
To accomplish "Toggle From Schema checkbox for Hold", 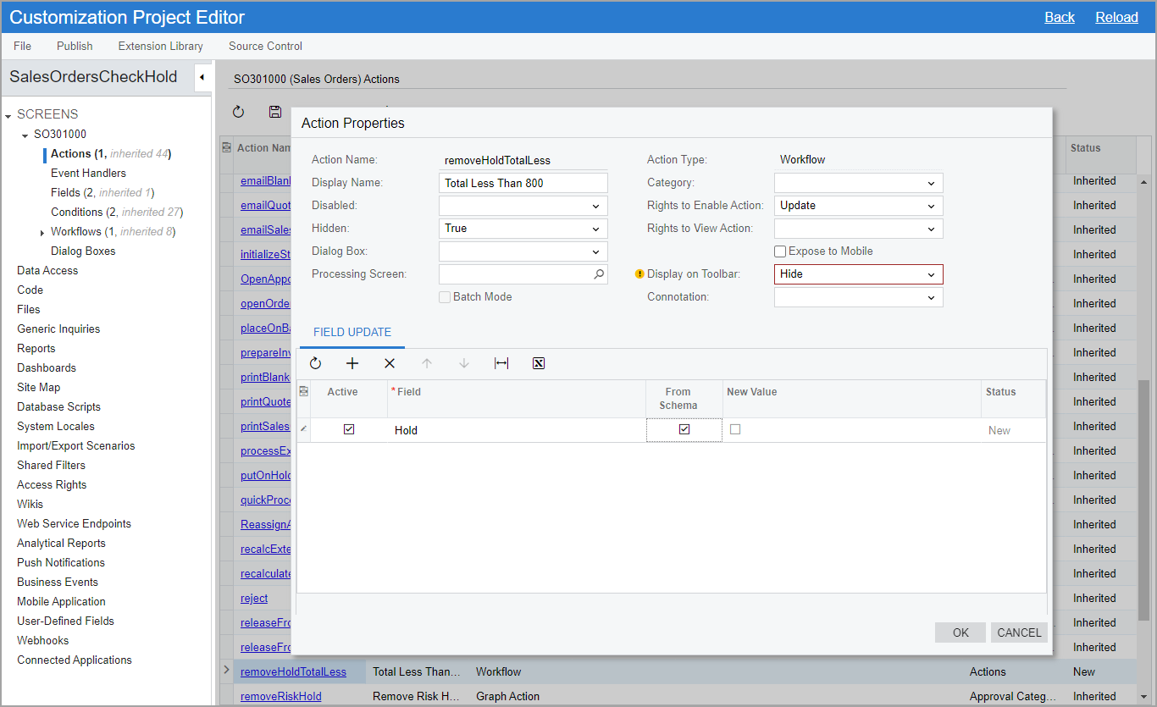I will pos(684,430).
